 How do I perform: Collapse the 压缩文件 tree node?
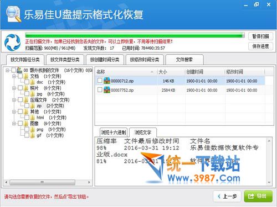14,100
